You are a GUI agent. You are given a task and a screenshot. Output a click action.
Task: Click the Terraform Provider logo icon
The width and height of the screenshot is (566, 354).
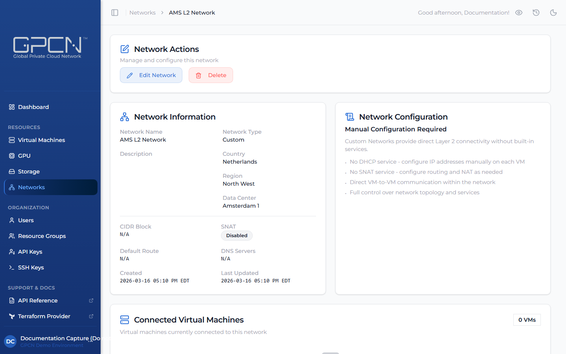click(x=12, y=316)
